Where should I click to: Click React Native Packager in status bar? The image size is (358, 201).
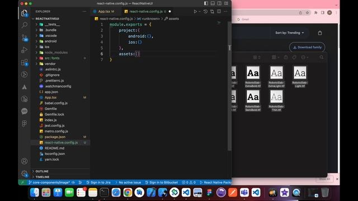[215, 183]
